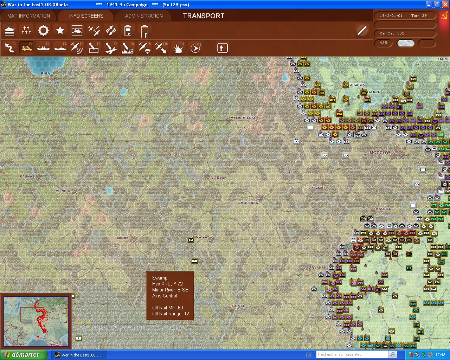450x360 pixels.
Task: Click the RIGA city label
Action: tap(45, 73)
